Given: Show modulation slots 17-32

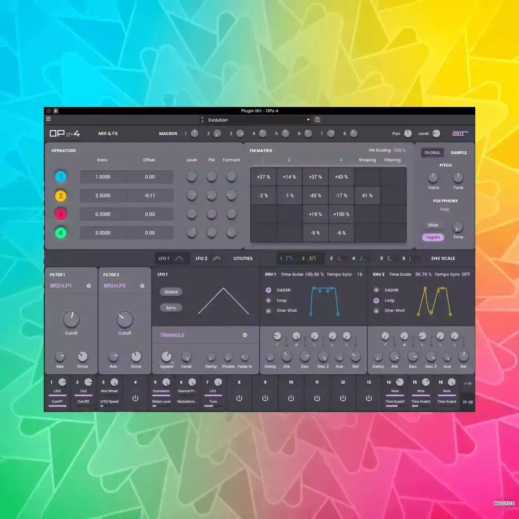Looking at the screenshot, I should [468, 402].
